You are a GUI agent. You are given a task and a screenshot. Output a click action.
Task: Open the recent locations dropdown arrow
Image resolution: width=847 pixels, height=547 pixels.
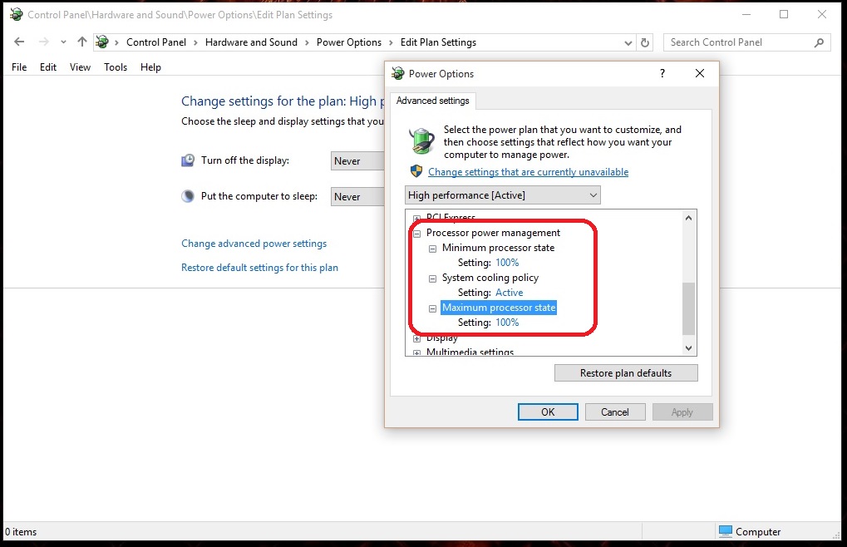tap(63, 42)
